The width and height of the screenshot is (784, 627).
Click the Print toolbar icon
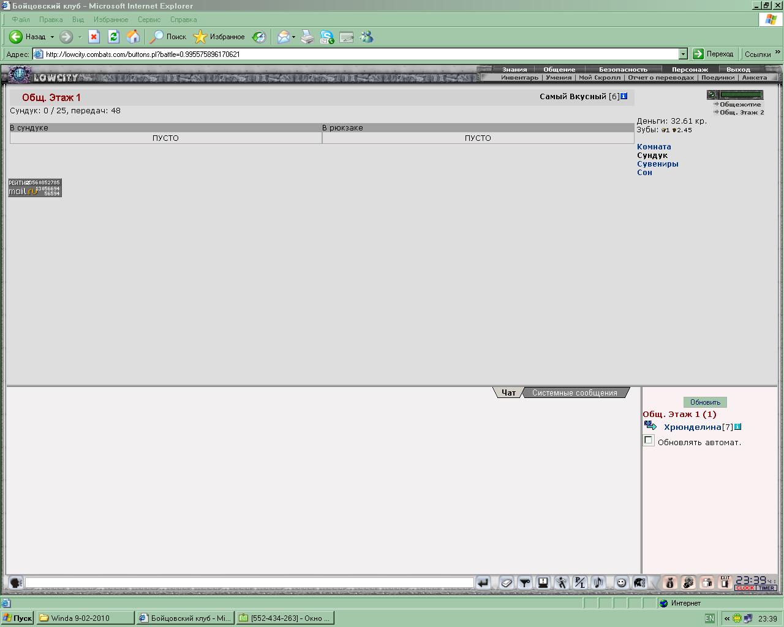tap(307, 37)
